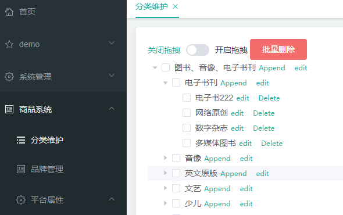Append a subcategory to 英文原版
The image size is (343, 215).
point(233,174)
